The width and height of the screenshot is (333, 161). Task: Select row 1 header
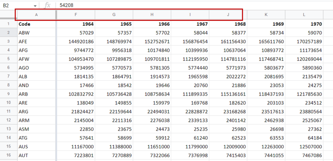pyautogui.click(x=8, y=24)
